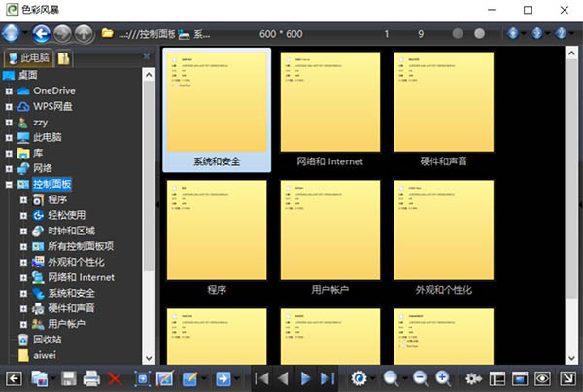Open the main blue orb menu button
Screen dimensions: 583x392
coord(11,33)
